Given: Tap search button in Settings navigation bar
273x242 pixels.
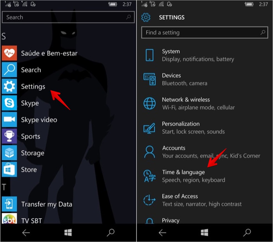Looking at the screenshot, I should [x=247, y=233].
